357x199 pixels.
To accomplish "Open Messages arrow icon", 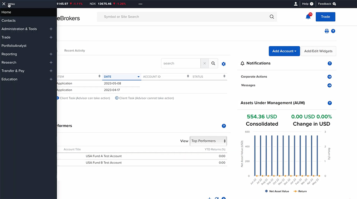I will pyautogui.click(x=329, y=85).
